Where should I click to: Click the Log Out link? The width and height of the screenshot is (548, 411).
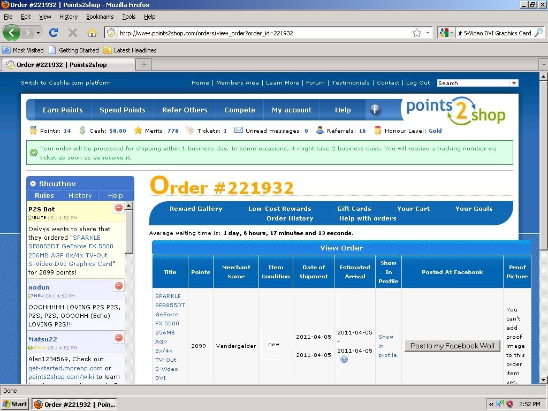418,83
